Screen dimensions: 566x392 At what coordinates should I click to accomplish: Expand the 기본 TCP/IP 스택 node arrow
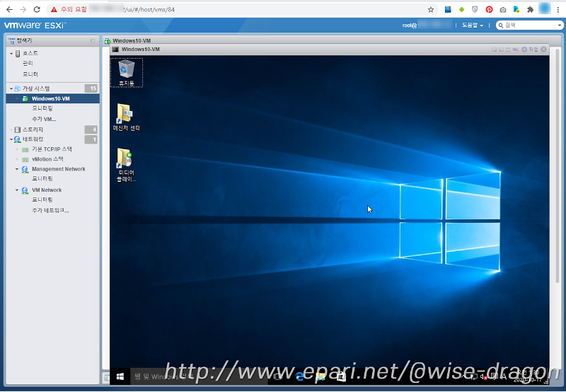[17, 149]
